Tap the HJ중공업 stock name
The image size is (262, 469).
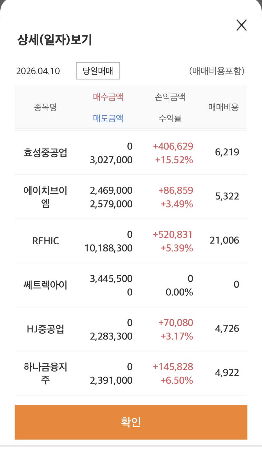point(45,329)
